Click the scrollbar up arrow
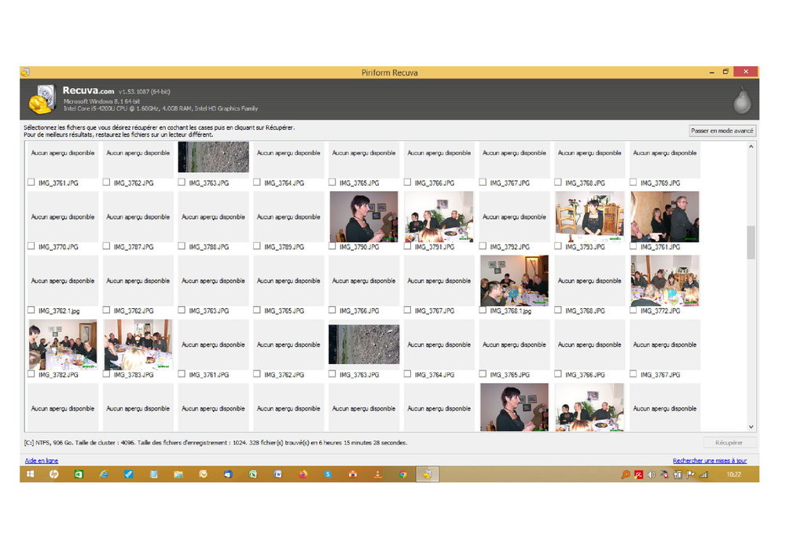 (x=751, y=146)
